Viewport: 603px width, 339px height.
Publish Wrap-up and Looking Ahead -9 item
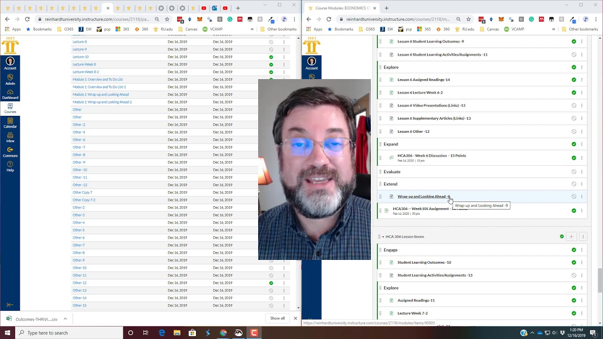click(574, 196)
